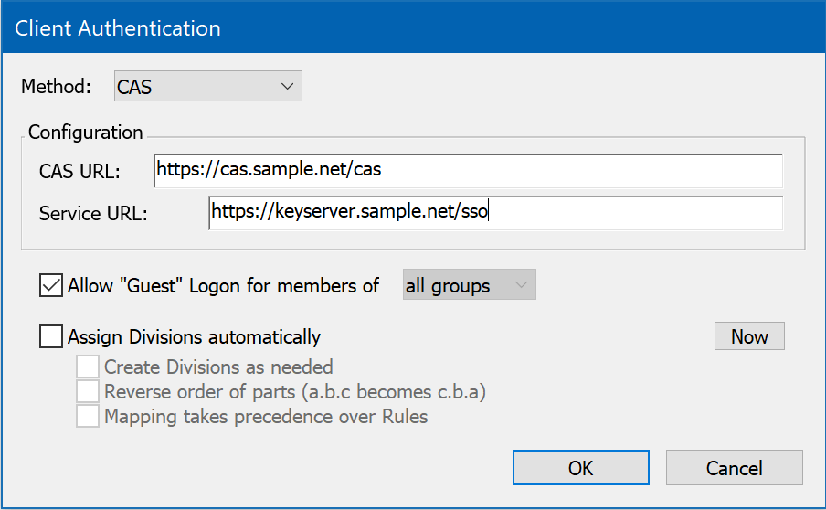Open the Method dropdown showing CAS
826x510 pixels.
(x=206, y=87)
